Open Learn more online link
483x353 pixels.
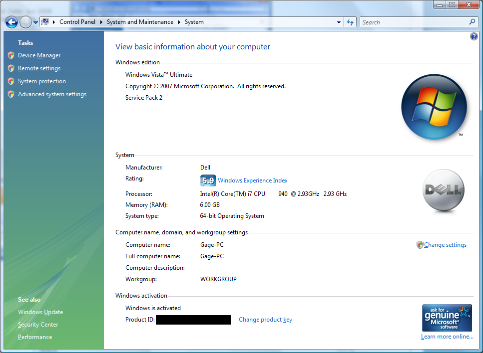(447, 337)
